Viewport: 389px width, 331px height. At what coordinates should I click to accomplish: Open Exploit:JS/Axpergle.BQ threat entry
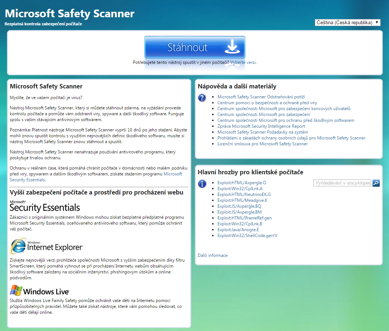click(x=239, y=206)
